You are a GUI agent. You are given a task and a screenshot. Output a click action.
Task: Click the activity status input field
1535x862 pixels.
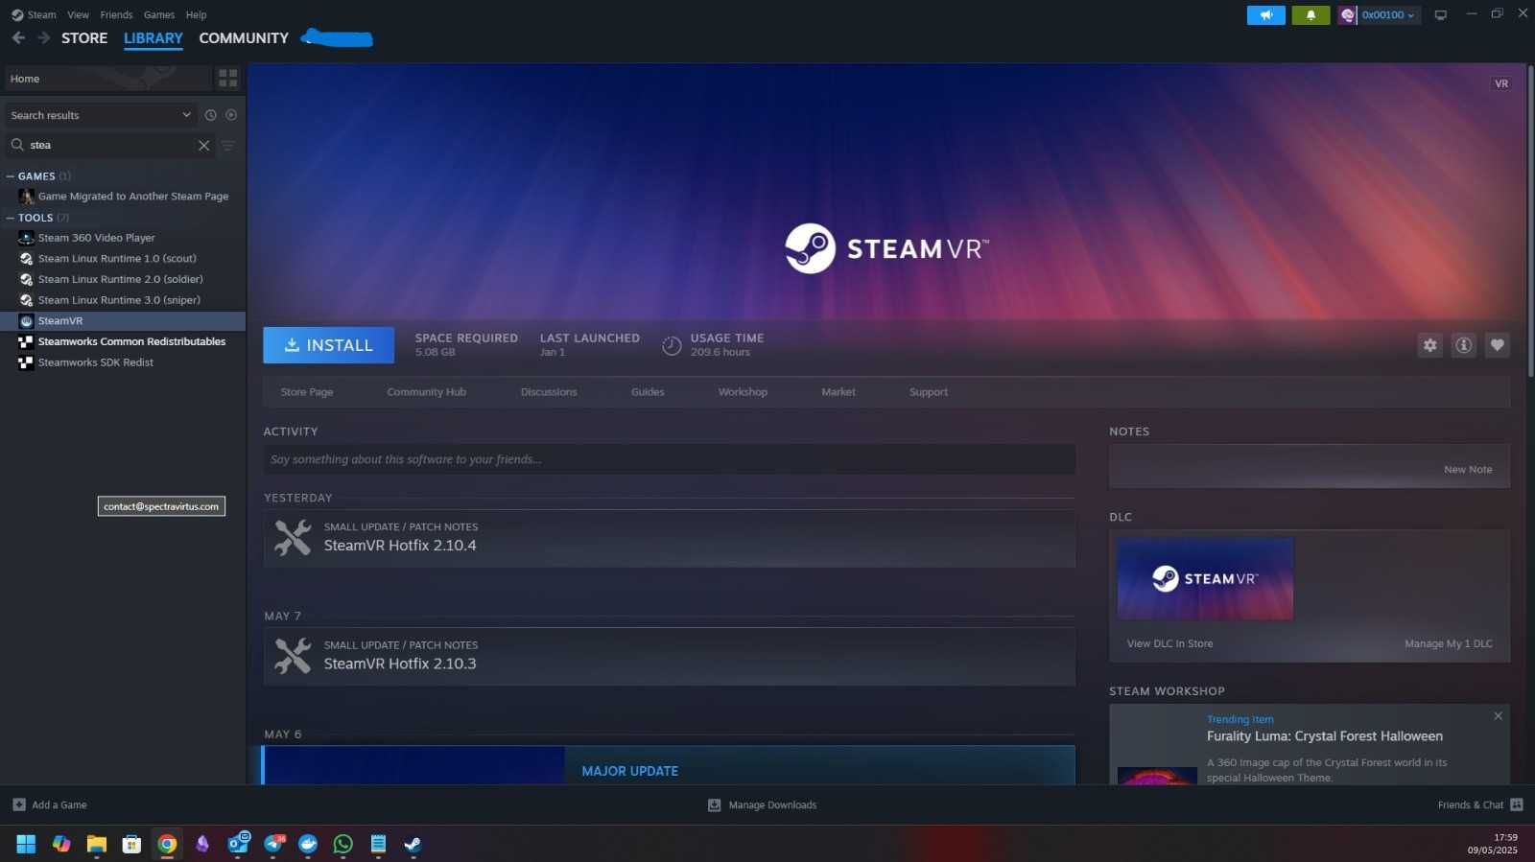669,459
